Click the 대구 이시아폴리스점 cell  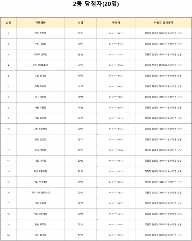(40, 193)
